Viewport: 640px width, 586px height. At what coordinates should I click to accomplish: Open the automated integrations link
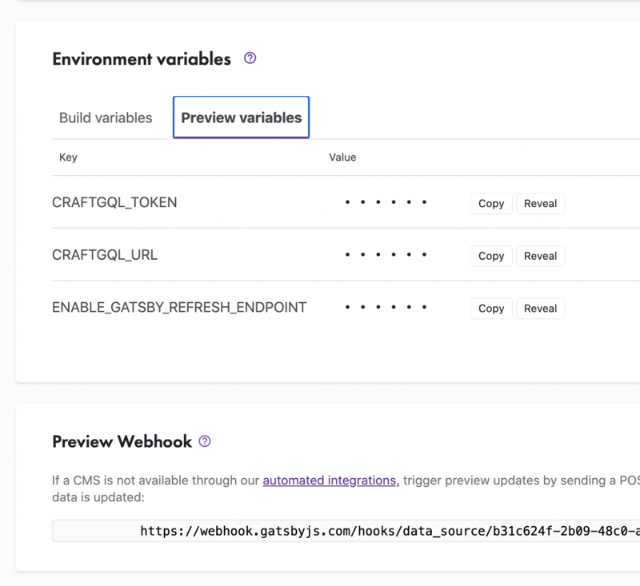330,480
